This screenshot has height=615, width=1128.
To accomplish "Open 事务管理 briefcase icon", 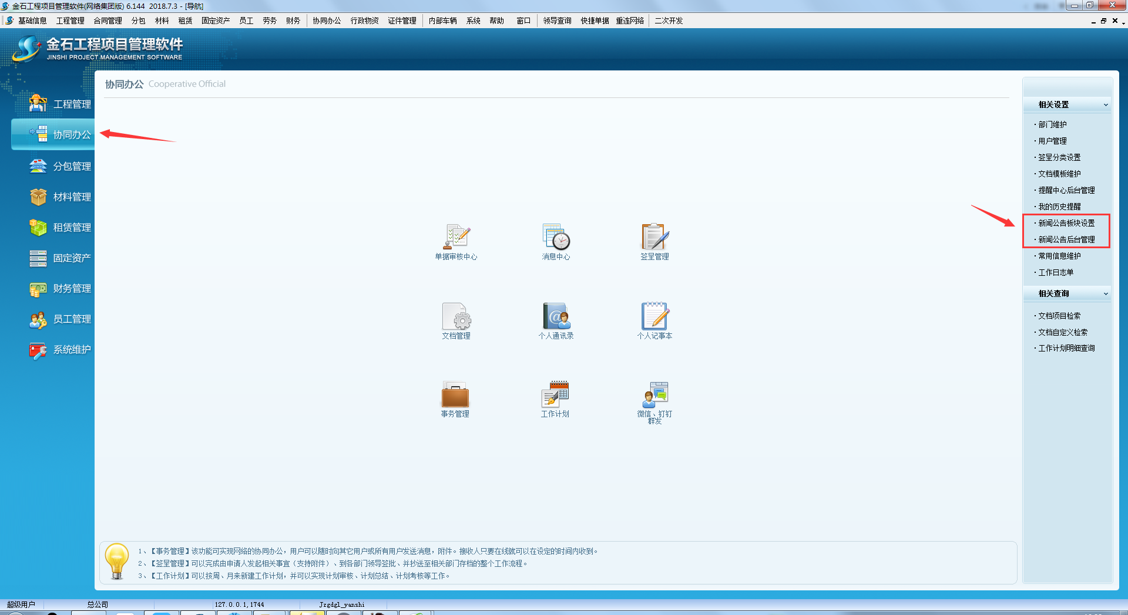I will (x=455, y=394).
